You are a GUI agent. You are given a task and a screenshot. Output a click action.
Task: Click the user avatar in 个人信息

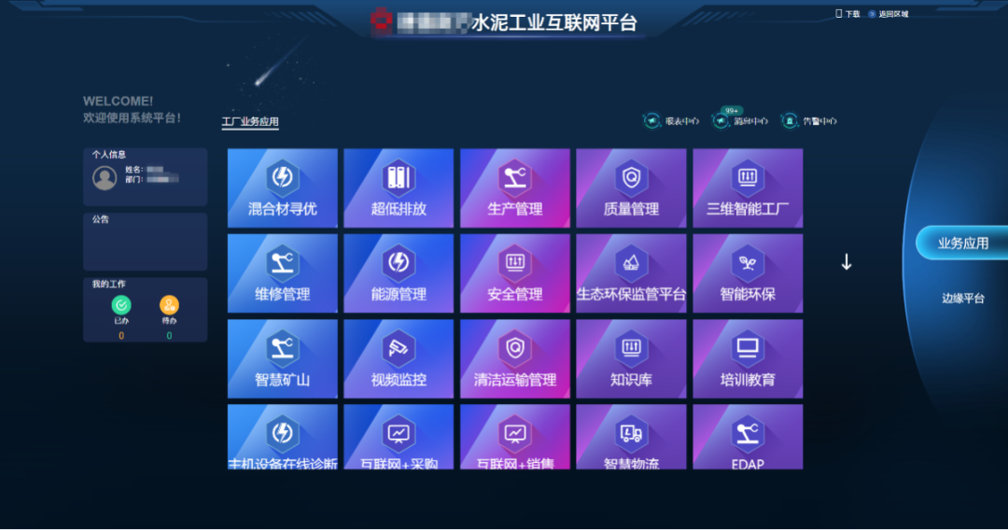click(x=105, y=178)
